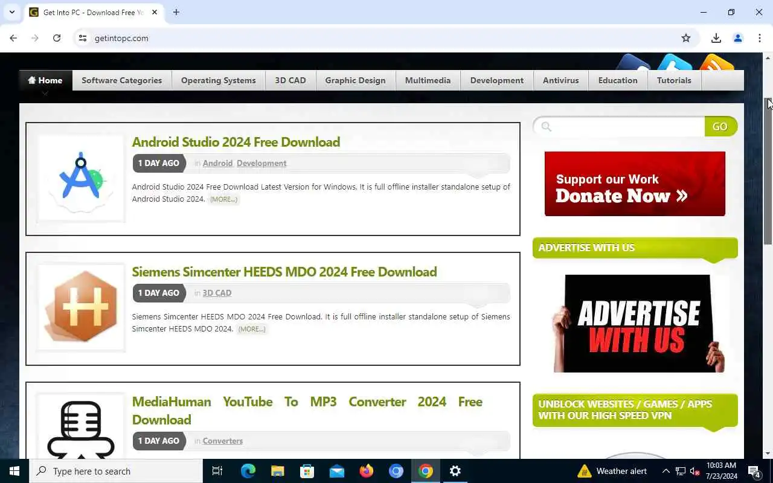Click the muted volume tray icon

tap(694, 471)
